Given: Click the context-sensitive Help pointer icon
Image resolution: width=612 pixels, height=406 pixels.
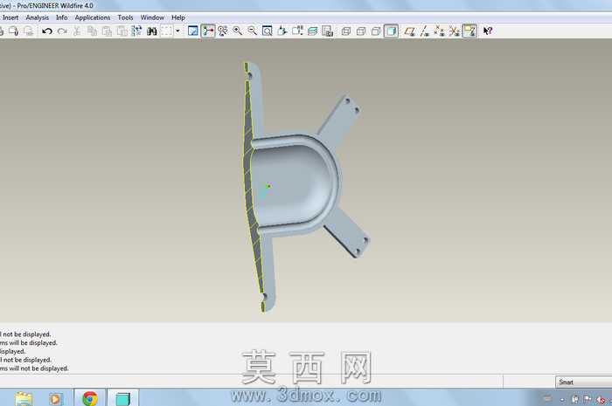Looking at the screenshot, I should (488, 31).
